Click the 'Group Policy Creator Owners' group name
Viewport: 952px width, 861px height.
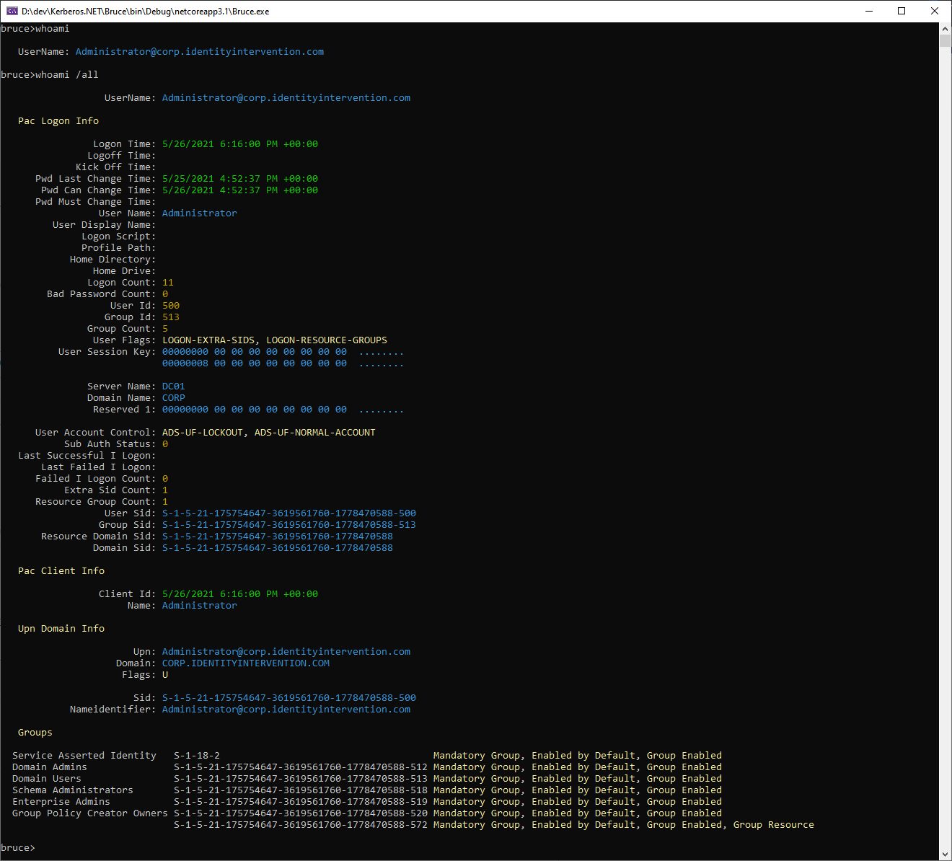(x=90, y=813)
